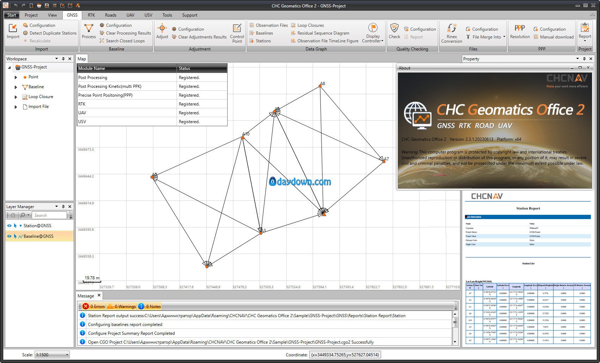This screenshot has height=363, width=600.
Task: Click Search Closed Loops
Action: (122, 41)
